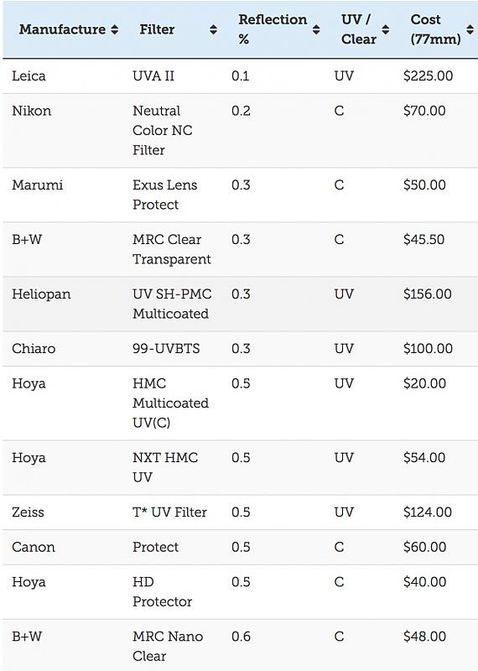This screenshot has height=671, width=478.
Task: Select the B+W MRC Nano Clear cell
Action: pyautogui.click(x=168, y=646)
